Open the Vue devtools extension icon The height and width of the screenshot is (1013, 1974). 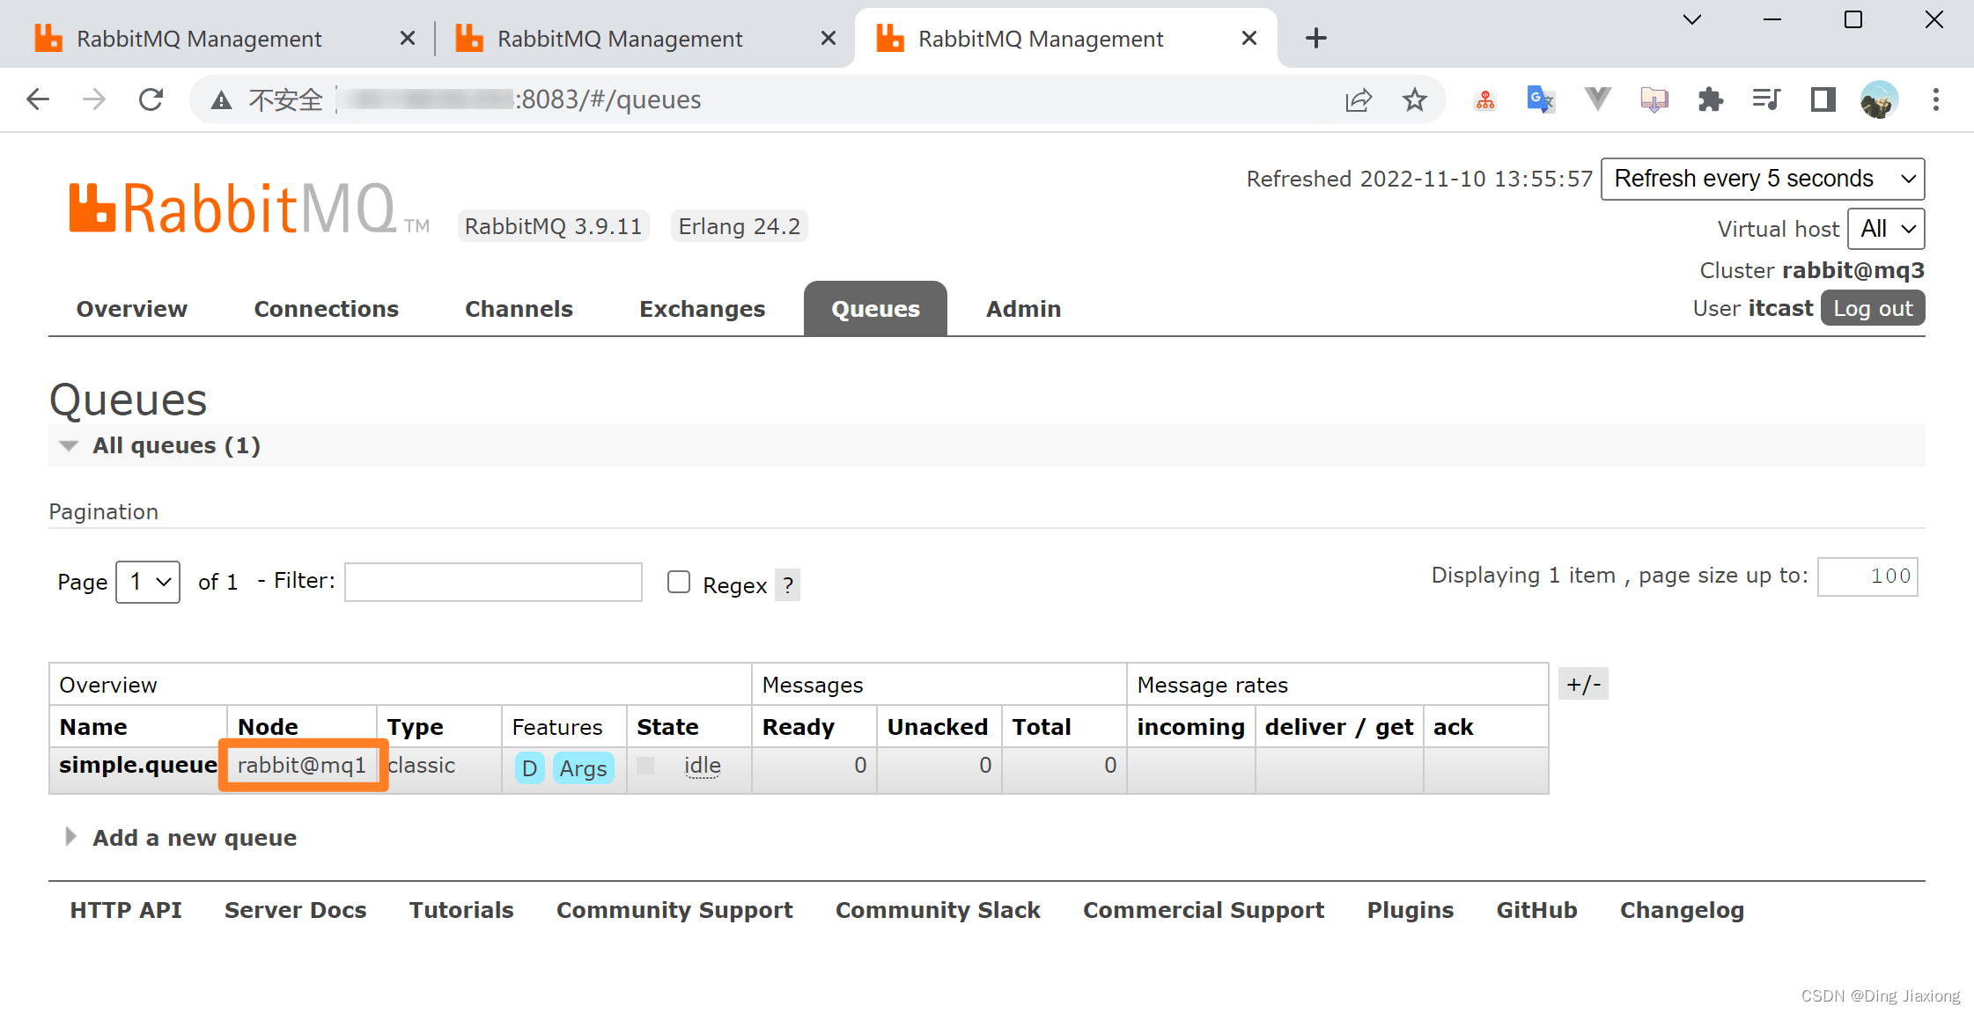click(1597, 99)
